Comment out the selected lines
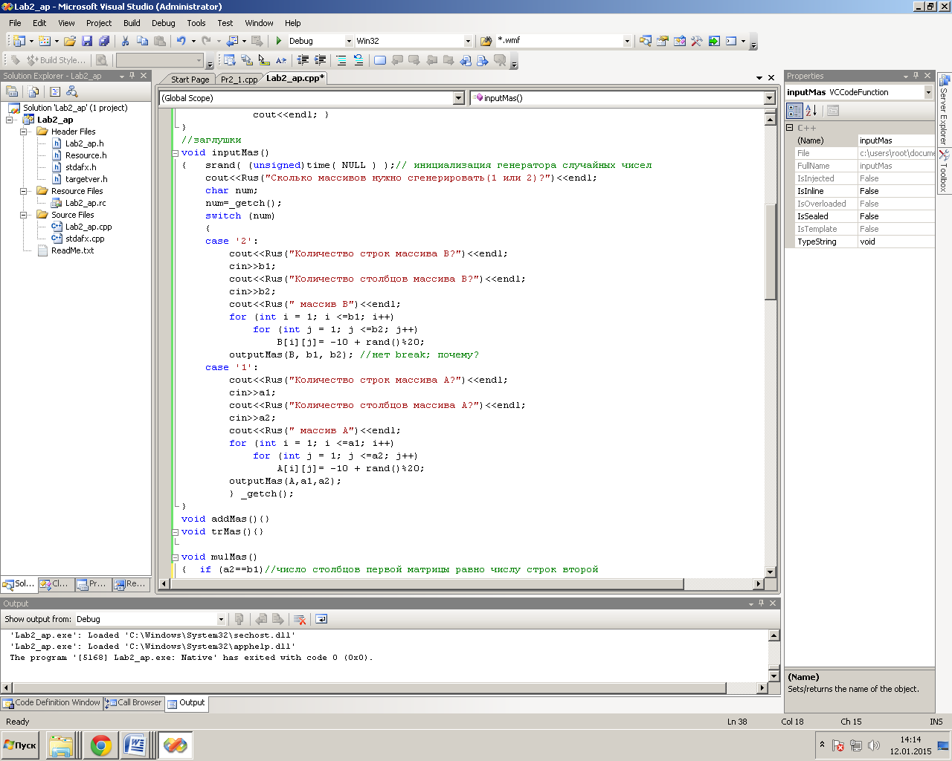This screenshot has height=761, width=952. (341, 60)
